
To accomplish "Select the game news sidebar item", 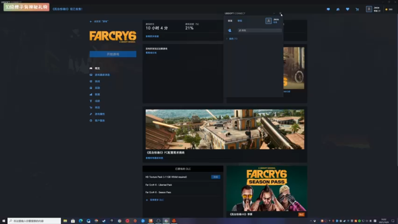I will click(102, 75).
